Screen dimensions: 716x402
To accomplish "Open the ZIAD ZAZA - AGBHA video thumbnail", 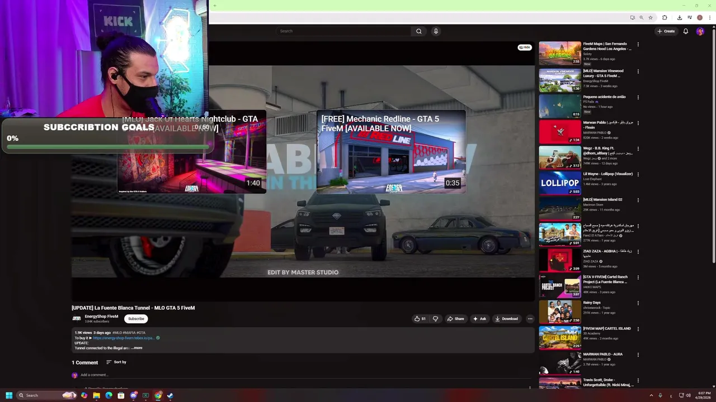I will click(560, 260).
